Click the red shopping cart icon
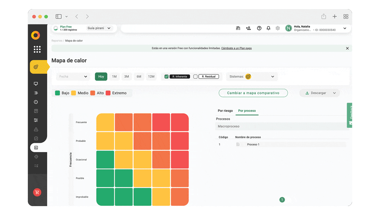 tap(37, 192)
